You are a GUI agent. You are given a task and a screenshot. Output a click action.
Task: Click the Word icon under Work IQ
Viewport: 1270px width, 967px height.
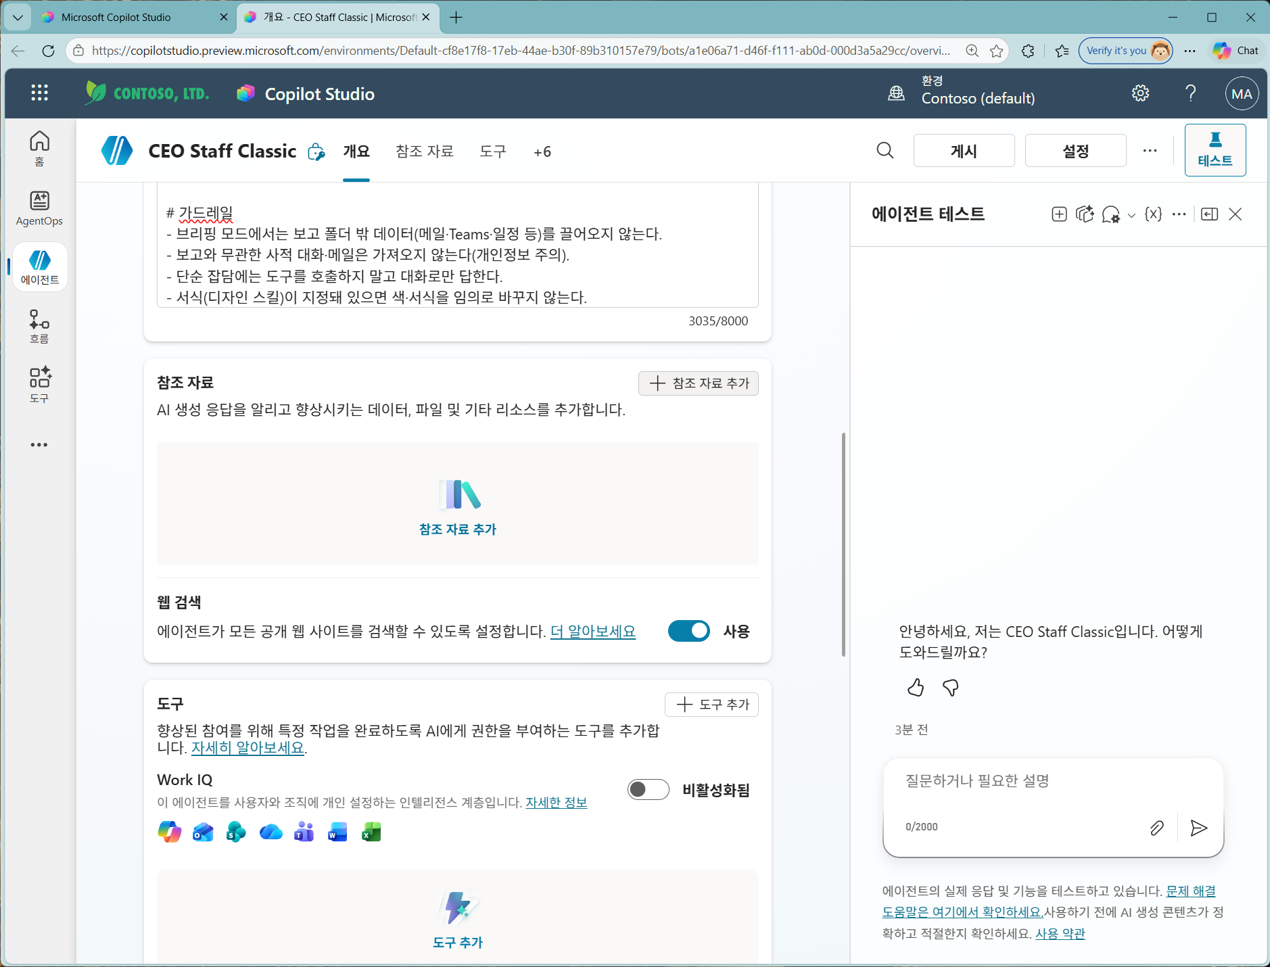pyautogui.click(x=337, y=832)
